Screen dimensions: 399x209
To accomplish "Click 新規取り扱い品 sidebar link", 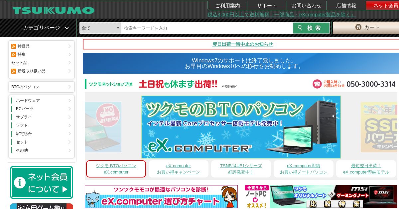I will pyautogui.click(x=32, y=71).
